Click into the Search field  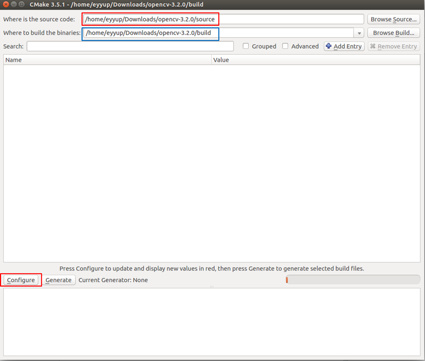[130, 46]
